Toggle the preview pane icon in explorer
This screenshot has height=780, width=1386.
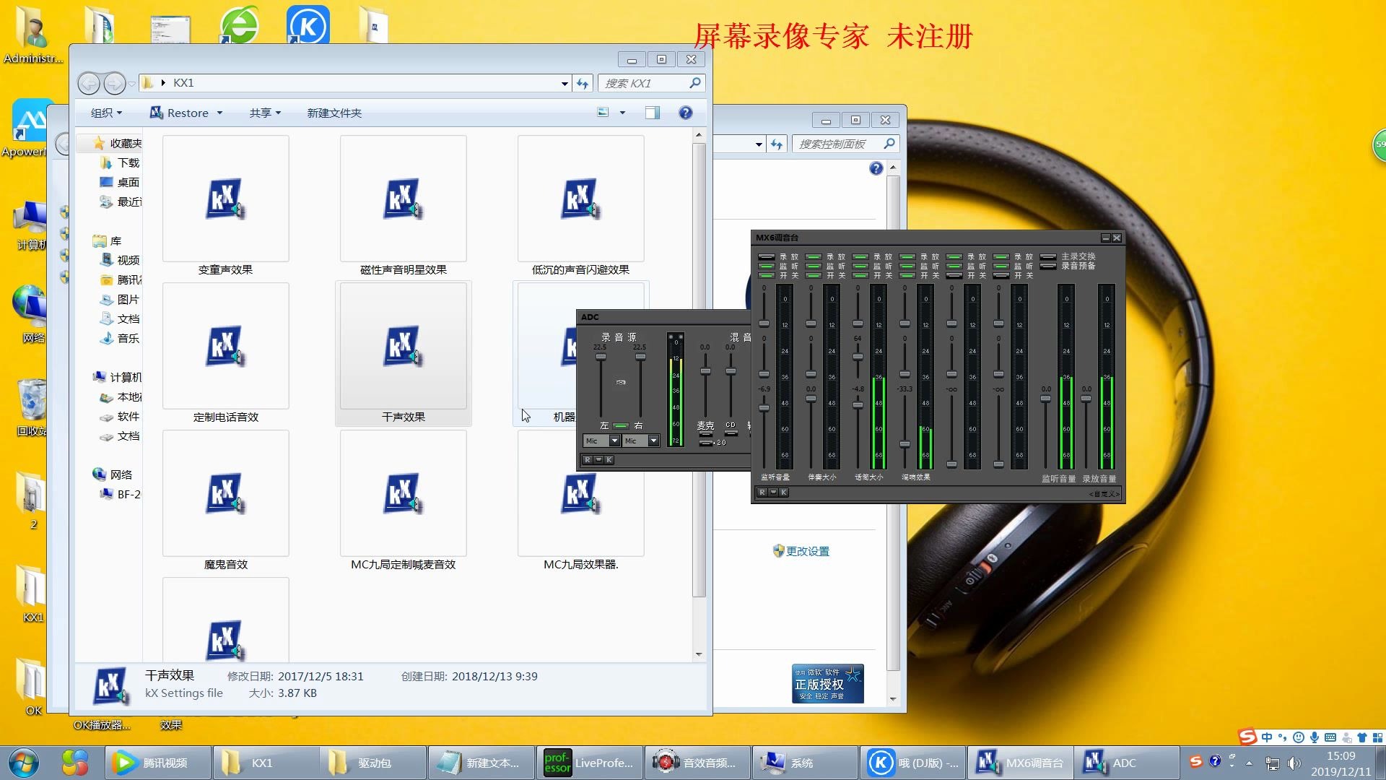pos(653,113)
